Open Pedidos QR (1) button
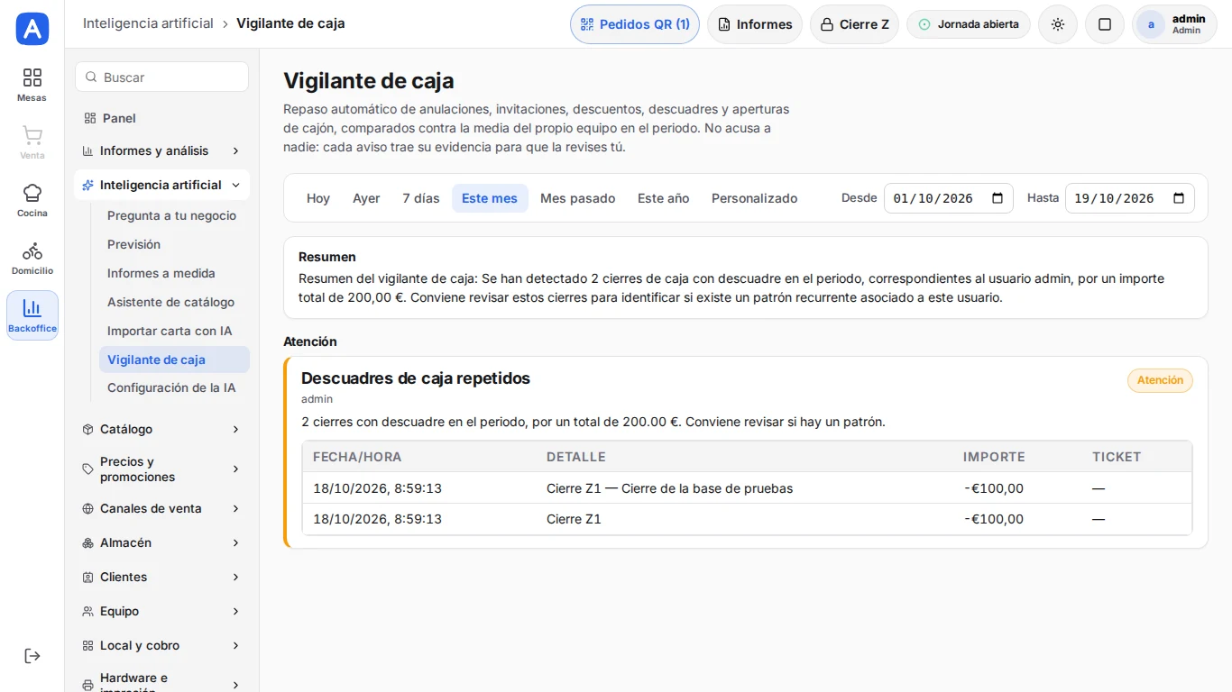Viewport: 1232px width, 692px height. pos(635,24)
